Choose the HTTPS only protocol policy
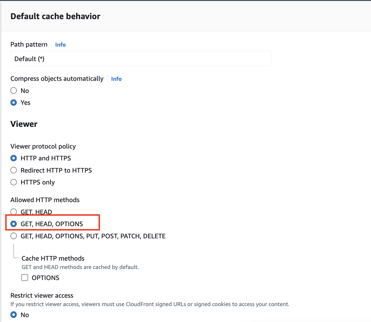371x322 pixels. 14,182
